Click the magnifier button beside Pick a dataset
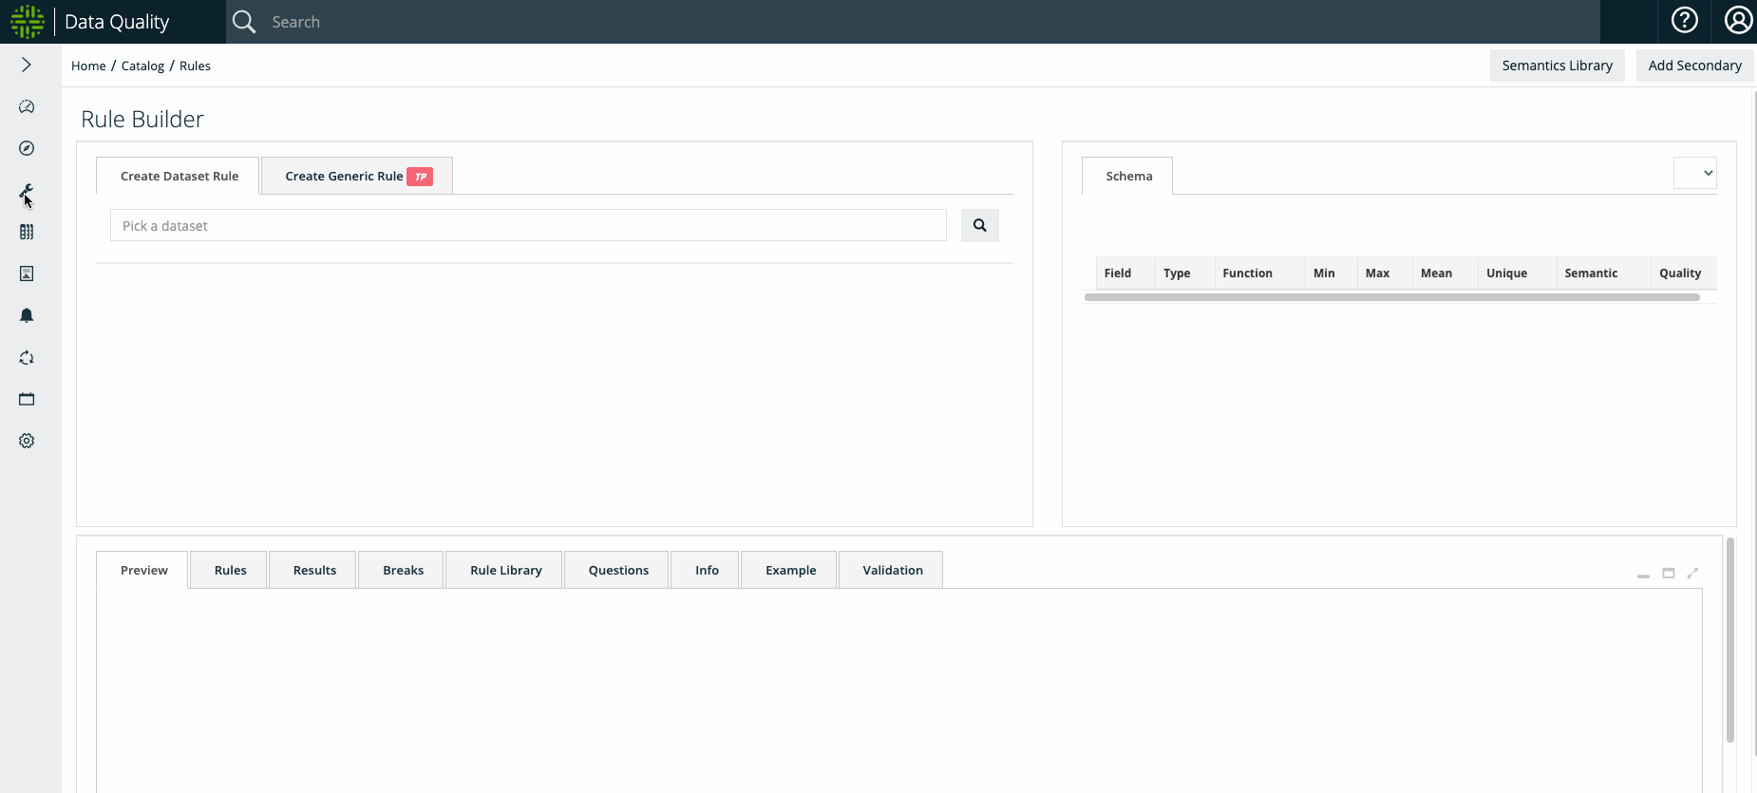 tap(979, 226)
